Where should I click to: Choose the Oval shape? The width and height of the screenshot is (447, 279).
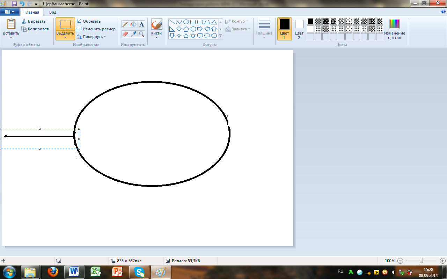pos(186,22)
